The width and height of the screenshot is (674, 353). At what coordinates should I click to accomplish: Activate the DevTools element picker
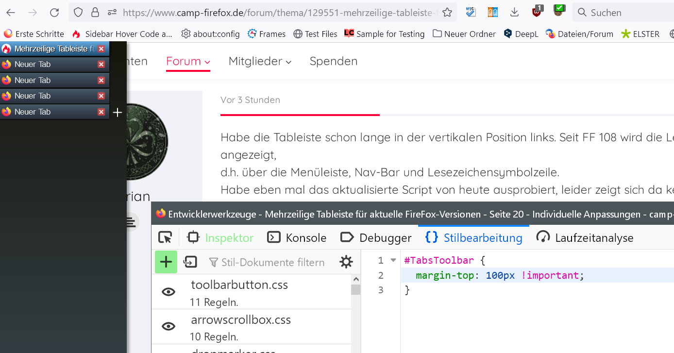[x=165, y=237]
